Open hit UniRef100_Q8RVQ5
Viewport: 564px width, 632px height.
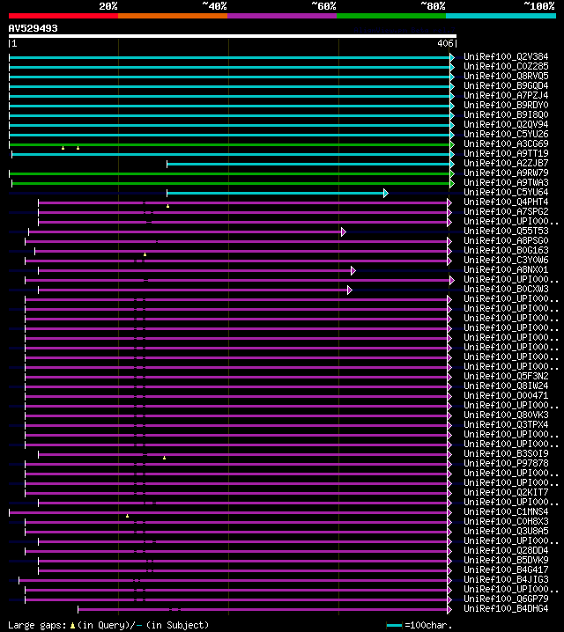point(506,77)
